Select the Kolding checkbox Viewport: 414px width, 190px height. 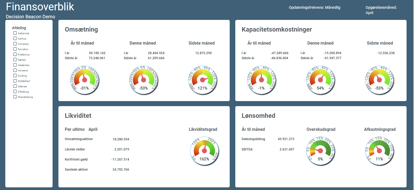click(15, 76)
